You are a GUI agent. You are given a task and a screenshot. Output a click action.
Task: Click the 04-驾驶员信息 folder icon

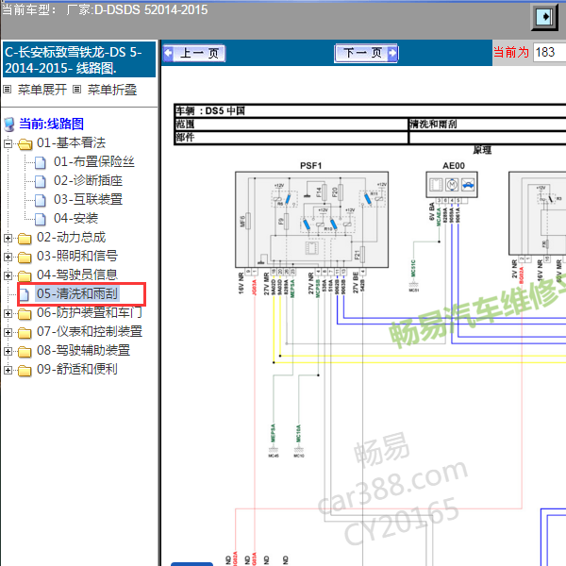(25, 276)
